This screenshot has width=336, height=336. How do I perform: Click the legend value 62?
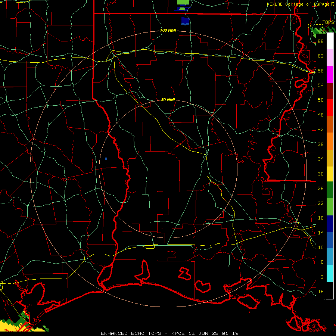tap(321, 56)
